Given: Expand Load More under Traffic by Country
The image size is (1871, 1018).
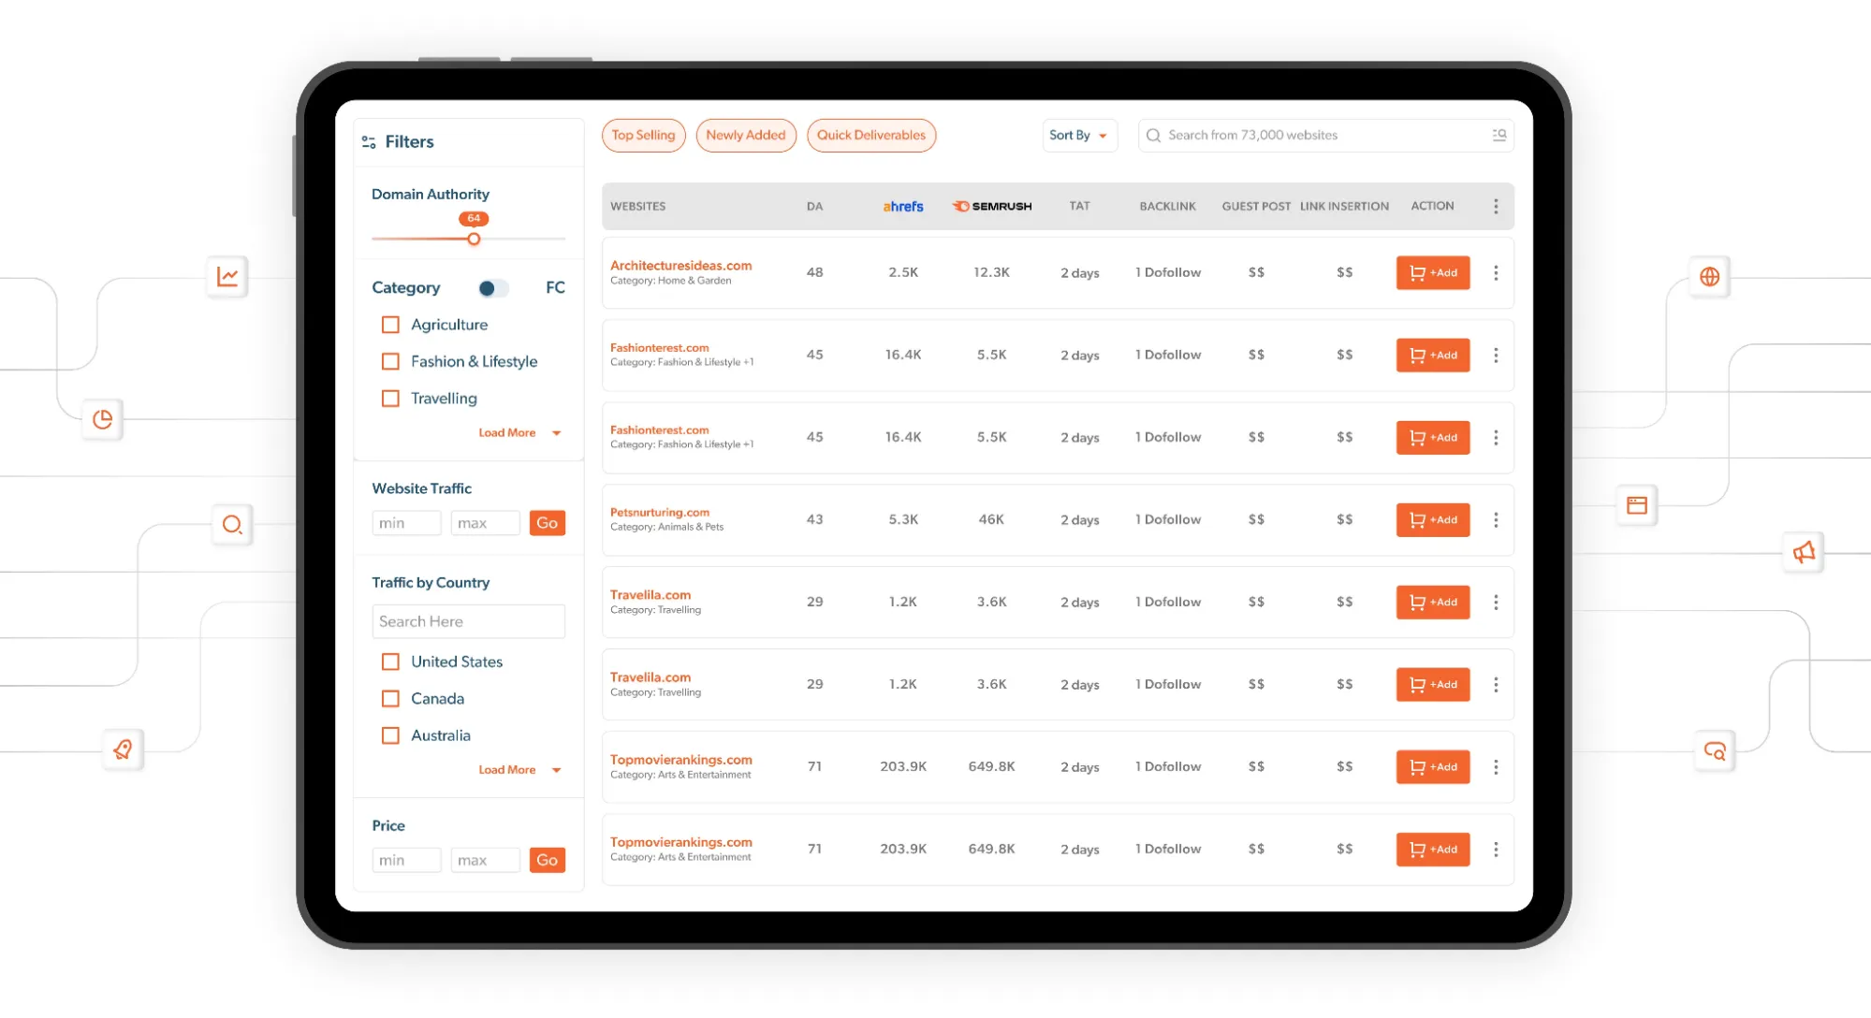Looking at the screenshot, I should pos(519,770).
